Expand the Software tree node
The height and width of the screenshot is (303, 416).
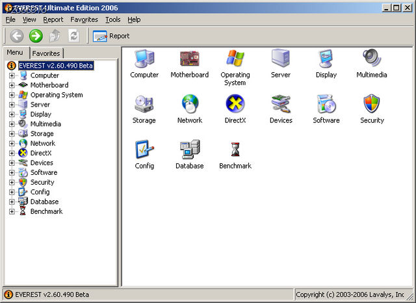tap(12, 173)
